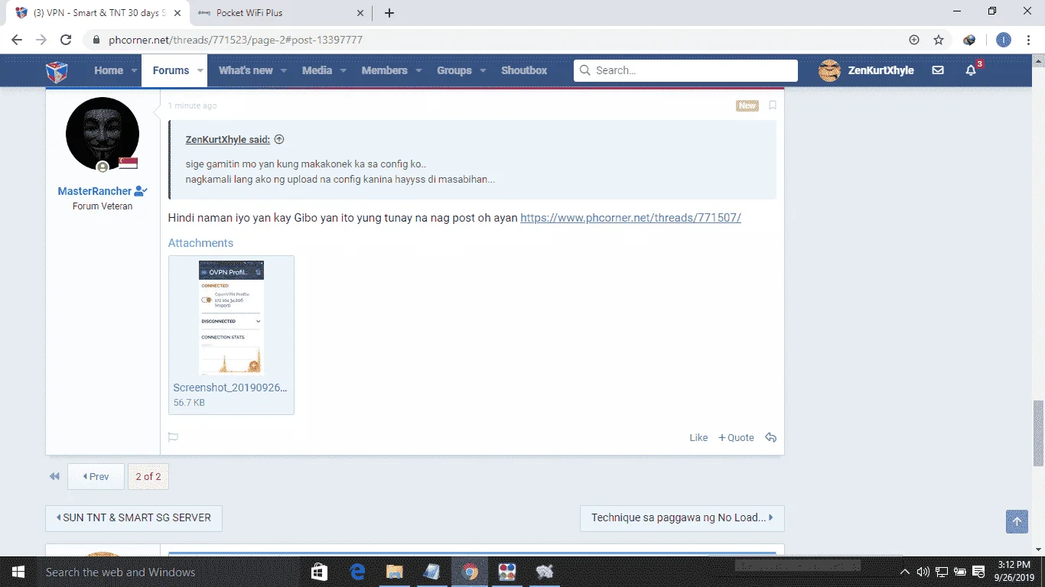The image size is (1045, 587).
Task: Open the Technique sa paggawa ng No Load thread
Action: point(682,517)
